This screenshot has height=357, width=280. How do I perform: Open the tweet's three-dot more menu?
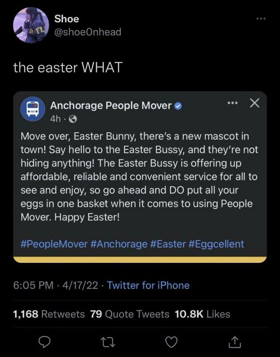(x=261, y=19)
